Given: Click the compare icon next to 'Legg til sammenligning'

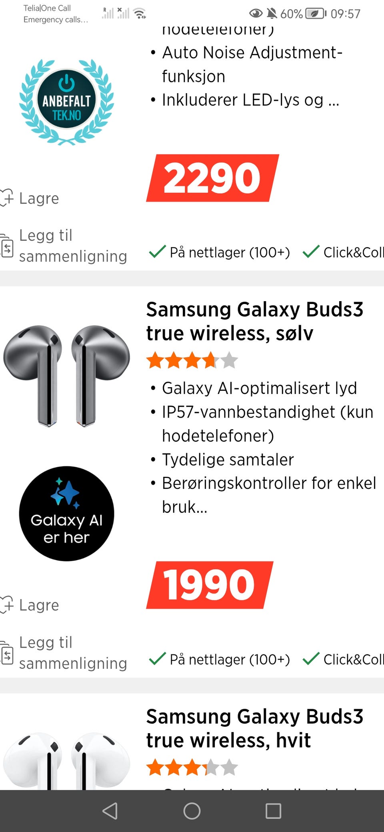Looking at the screenshot, I should (x=7, y=655).
